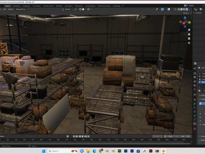Open the viewport Options dropdown

[x=187, y=13]
